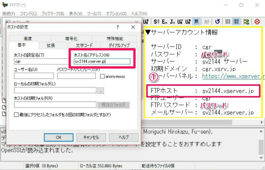Click the blue refresh arrow icon
This screenshot has height=170, width=265.
217,22
